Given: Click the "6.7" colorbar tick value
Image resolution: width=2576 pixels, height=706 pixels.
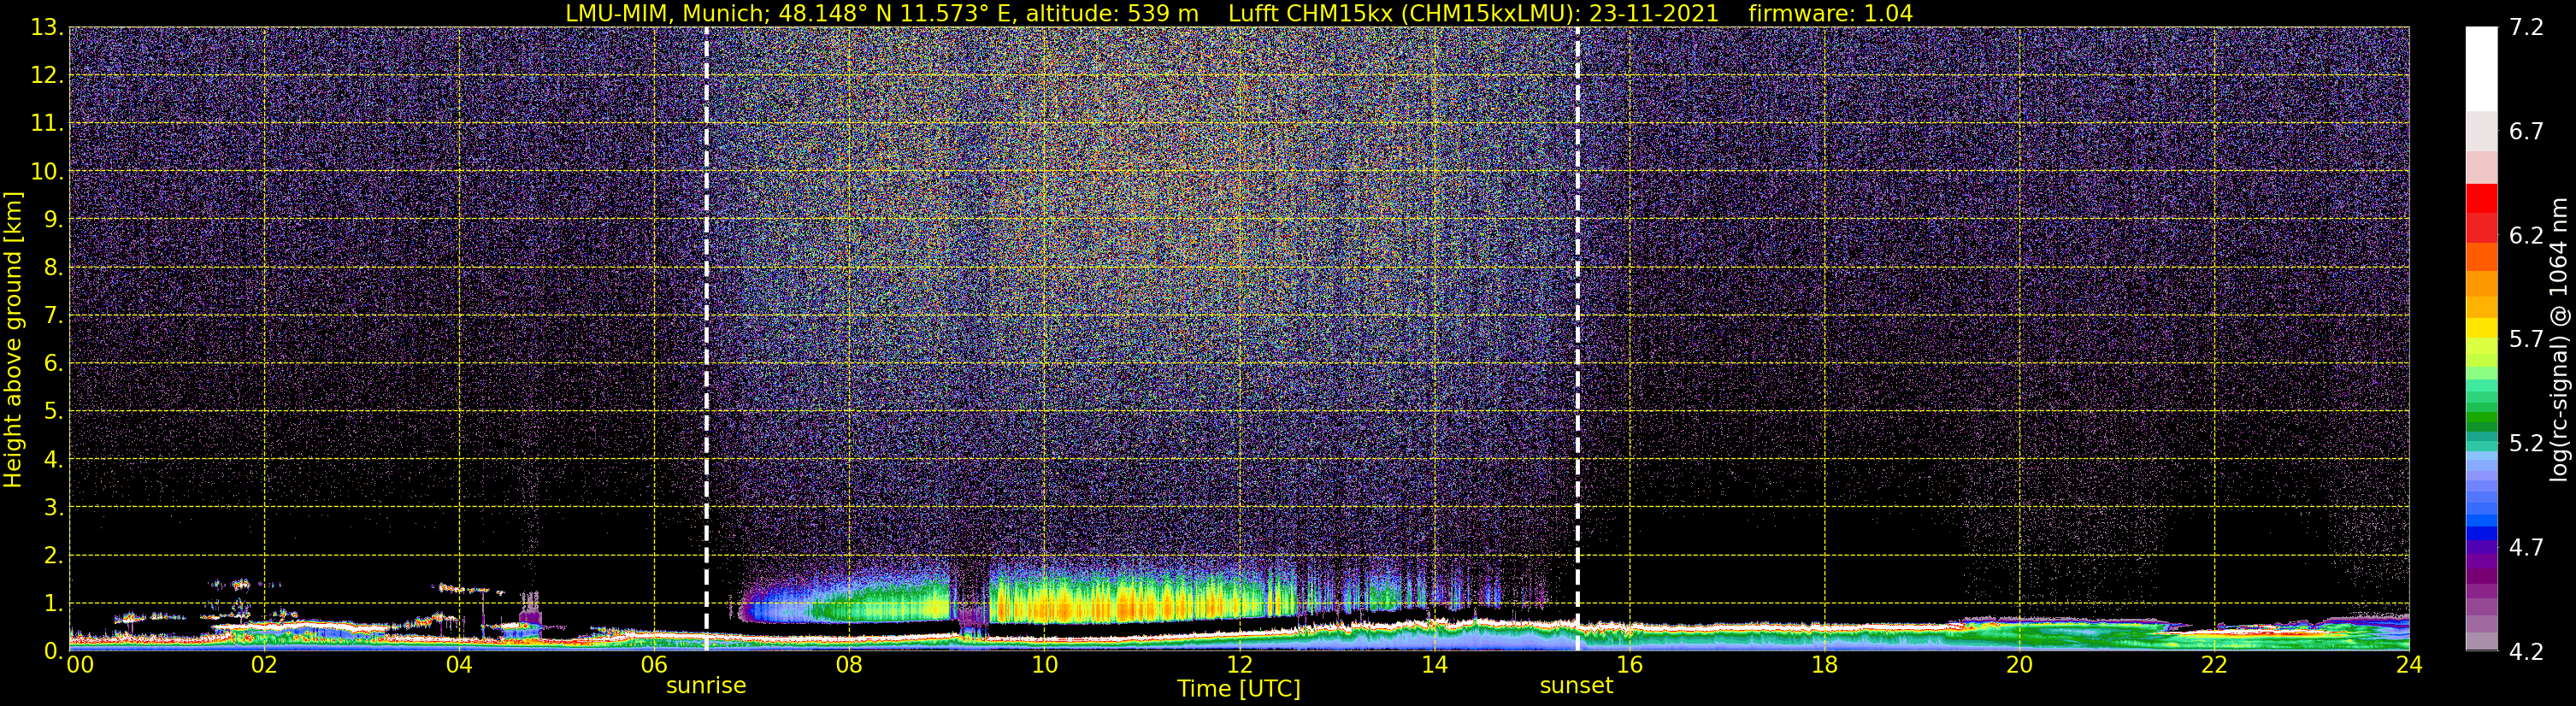Looking at the screenshot, I should (x=2526, y=132).
